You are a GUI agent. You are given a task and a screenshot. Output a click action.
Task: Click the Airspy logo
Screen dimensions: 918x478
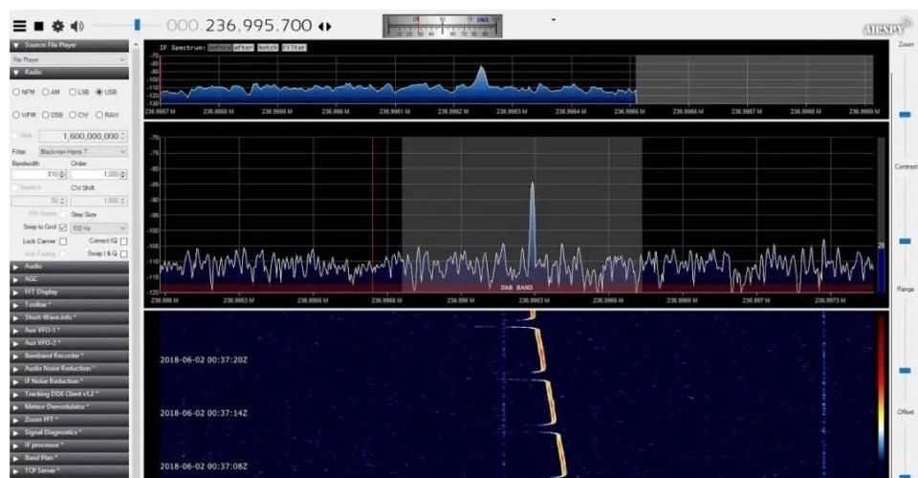pos(887,28)
